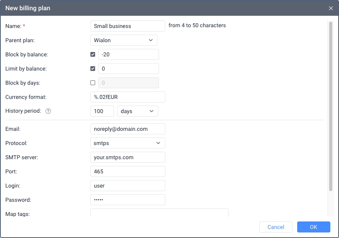Uncheck the Limit by balance checkbox
The height and width of the screenshot is (238, 339).
point(93,69)
